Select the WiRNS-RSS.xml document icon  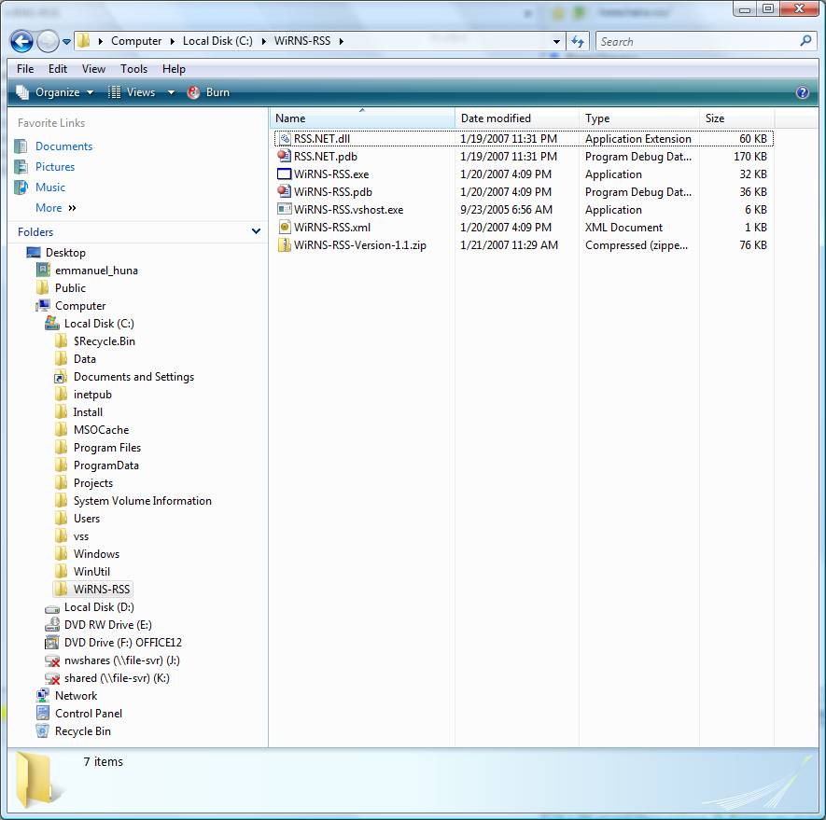pyautogui.click(x=285, y=228)
